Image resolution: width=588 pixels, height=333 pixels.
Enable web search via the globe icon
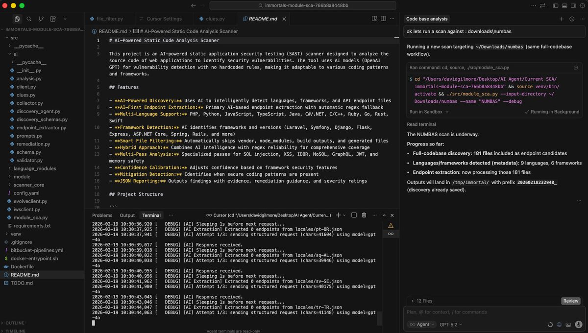[559, 324]
